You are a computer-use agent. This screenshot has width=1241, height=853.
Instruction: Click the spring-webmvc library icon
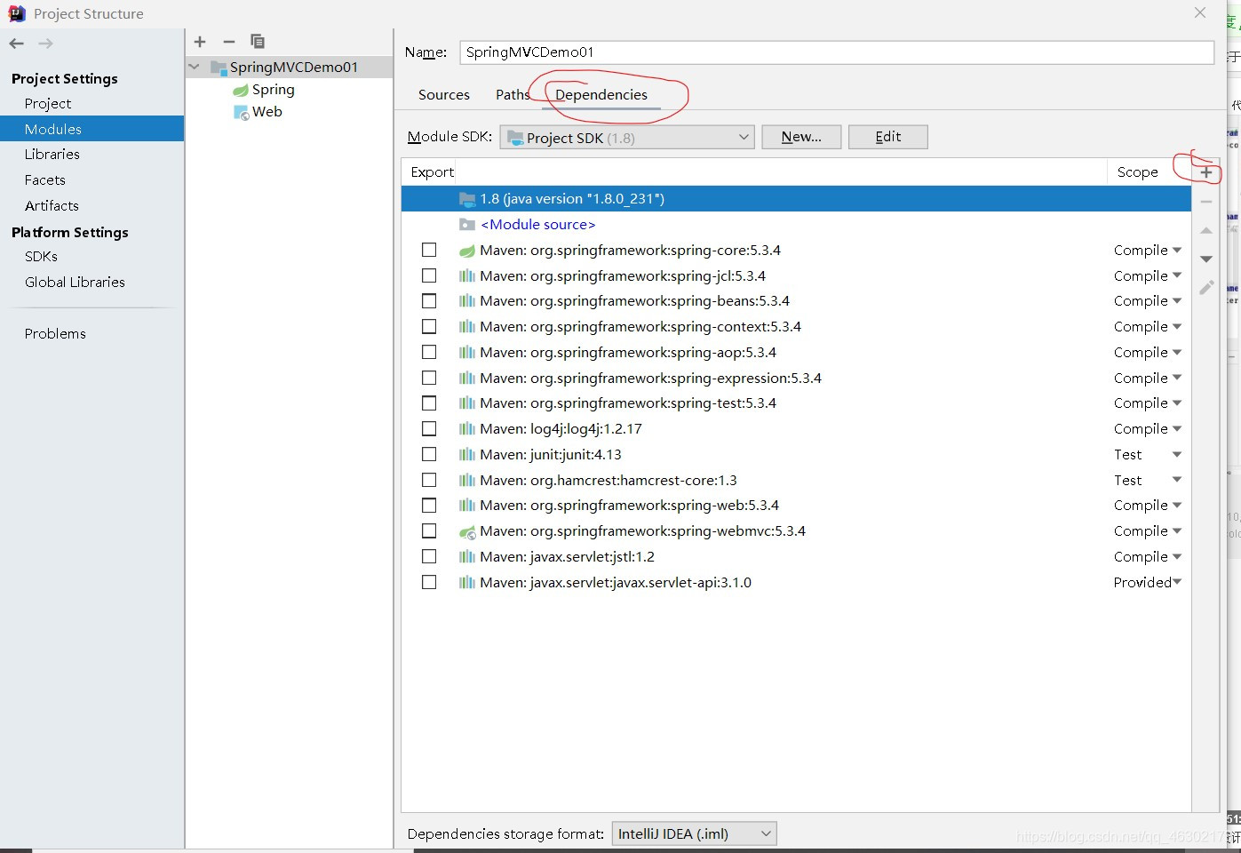[x=467, y=531]
